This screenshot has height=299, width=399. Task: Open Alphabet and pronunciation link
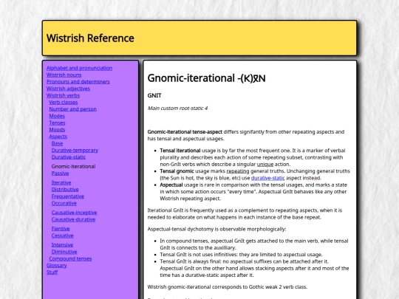click(x=79, y=68)
